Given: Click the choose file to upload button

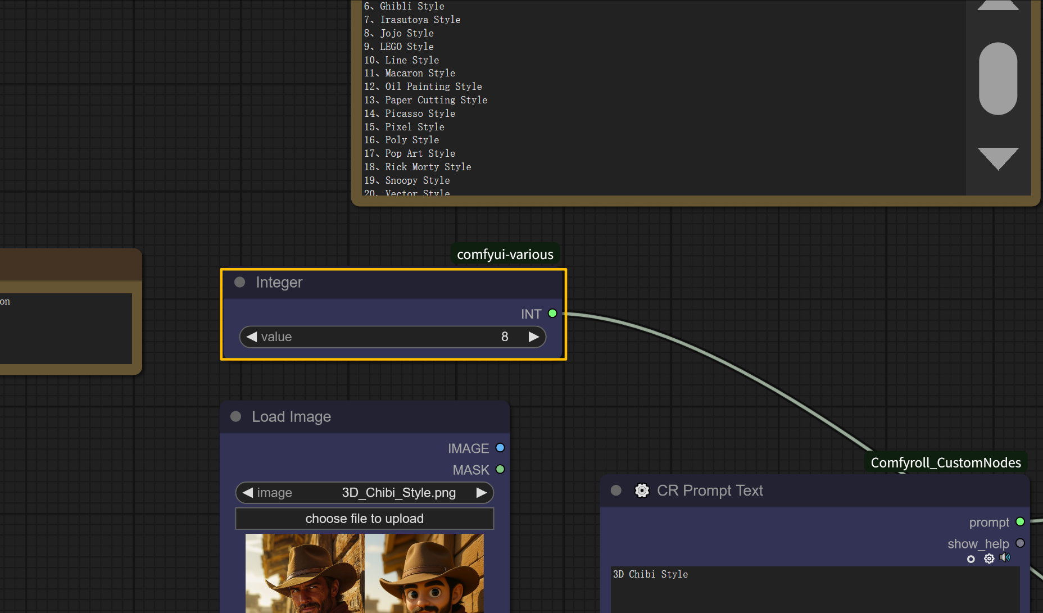Looking at the screenshot, I should click(365, 519).
